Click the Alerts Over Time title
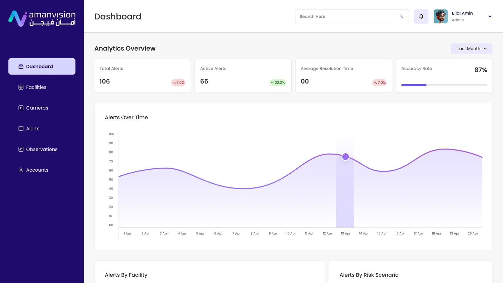This screenshot has height=283, width=503. [126, 117]
